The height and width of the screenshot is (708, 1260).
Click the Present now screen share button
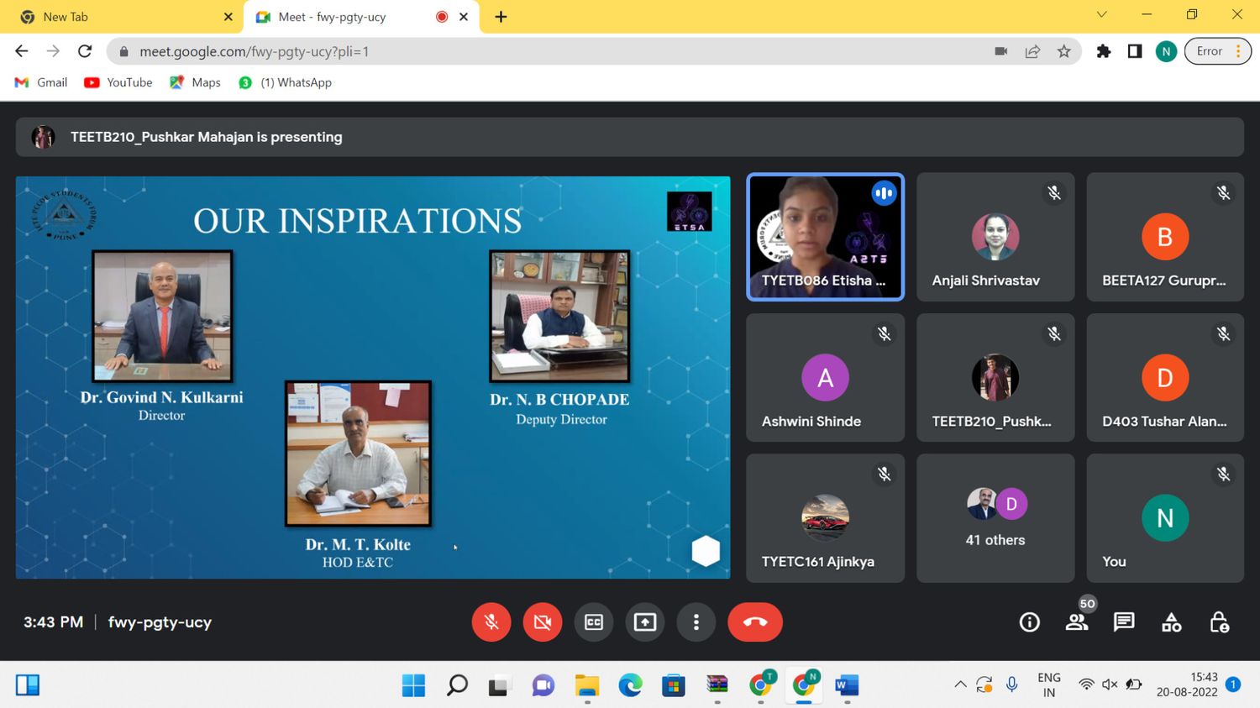644,622
